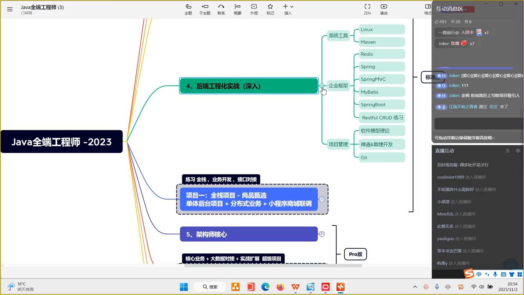
Task: Add a boundary with 外框 icon
Action: pyautogui.click(x=254, y=9)
